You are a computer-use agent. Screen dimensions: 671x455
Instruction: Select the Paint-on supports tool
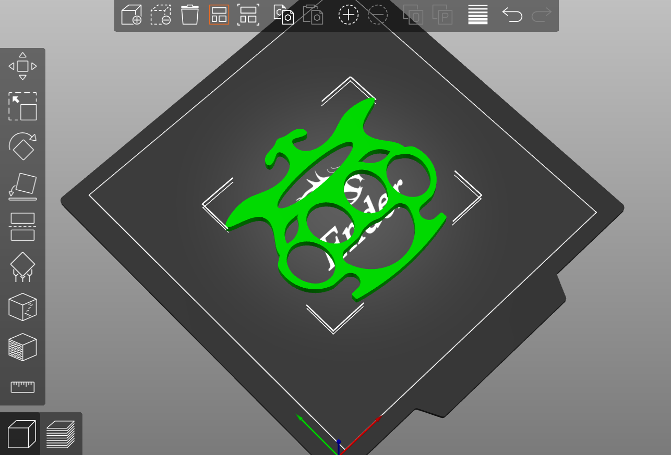pos(22,267)
